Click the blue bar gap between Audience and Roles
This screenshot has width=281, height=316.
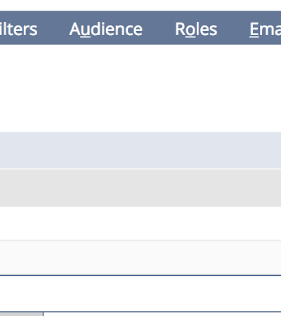[159, 28]
